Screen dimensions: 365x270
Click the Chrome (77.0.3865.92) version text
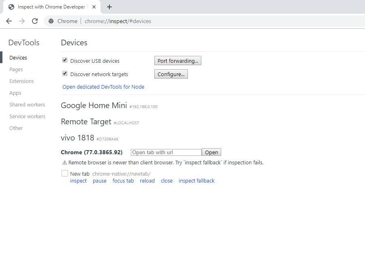[92, 152]
